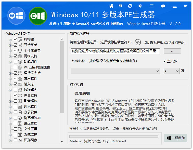Image resolution: width=193 pixels, height=150 pixels.
Task: Click the 声音支持 speaker icon
Action: tap(20, 96)
